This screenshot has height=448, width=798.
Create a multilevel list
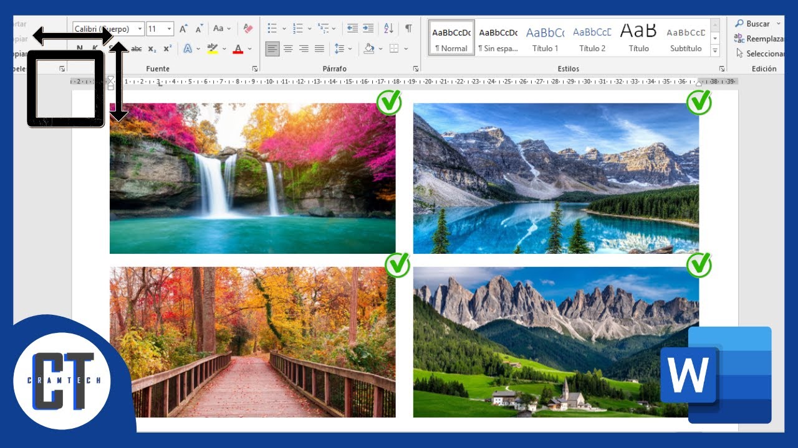tap(323, 29)
